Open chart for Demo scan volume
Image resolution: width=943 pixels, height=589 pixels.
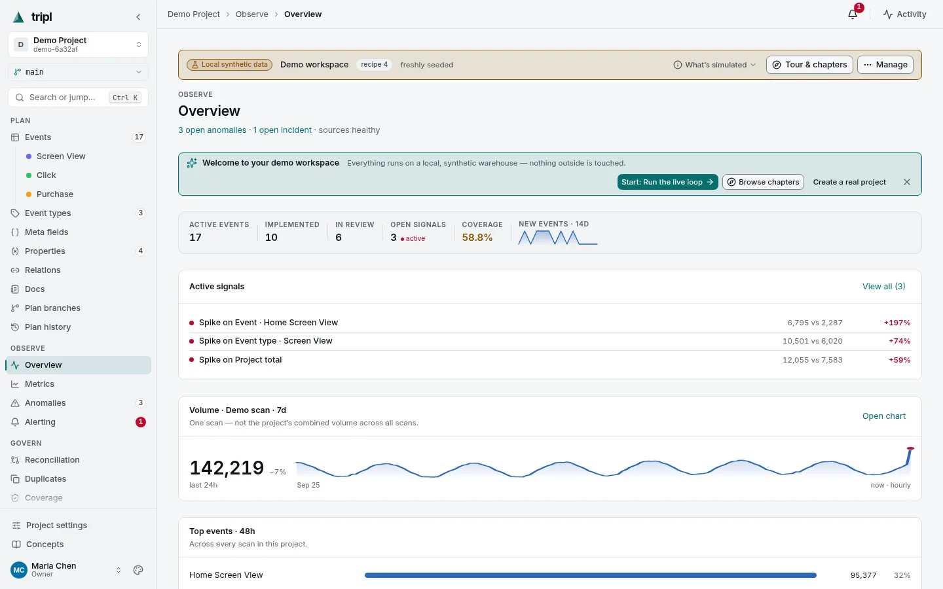[x=884, y=416]
